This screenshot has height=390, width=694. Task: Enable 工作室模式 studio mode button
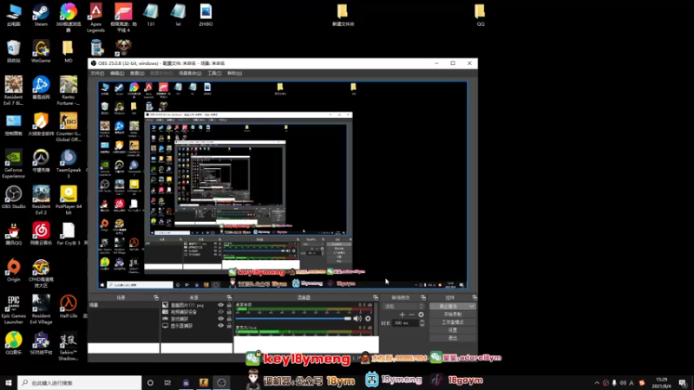tap(453, 322)
